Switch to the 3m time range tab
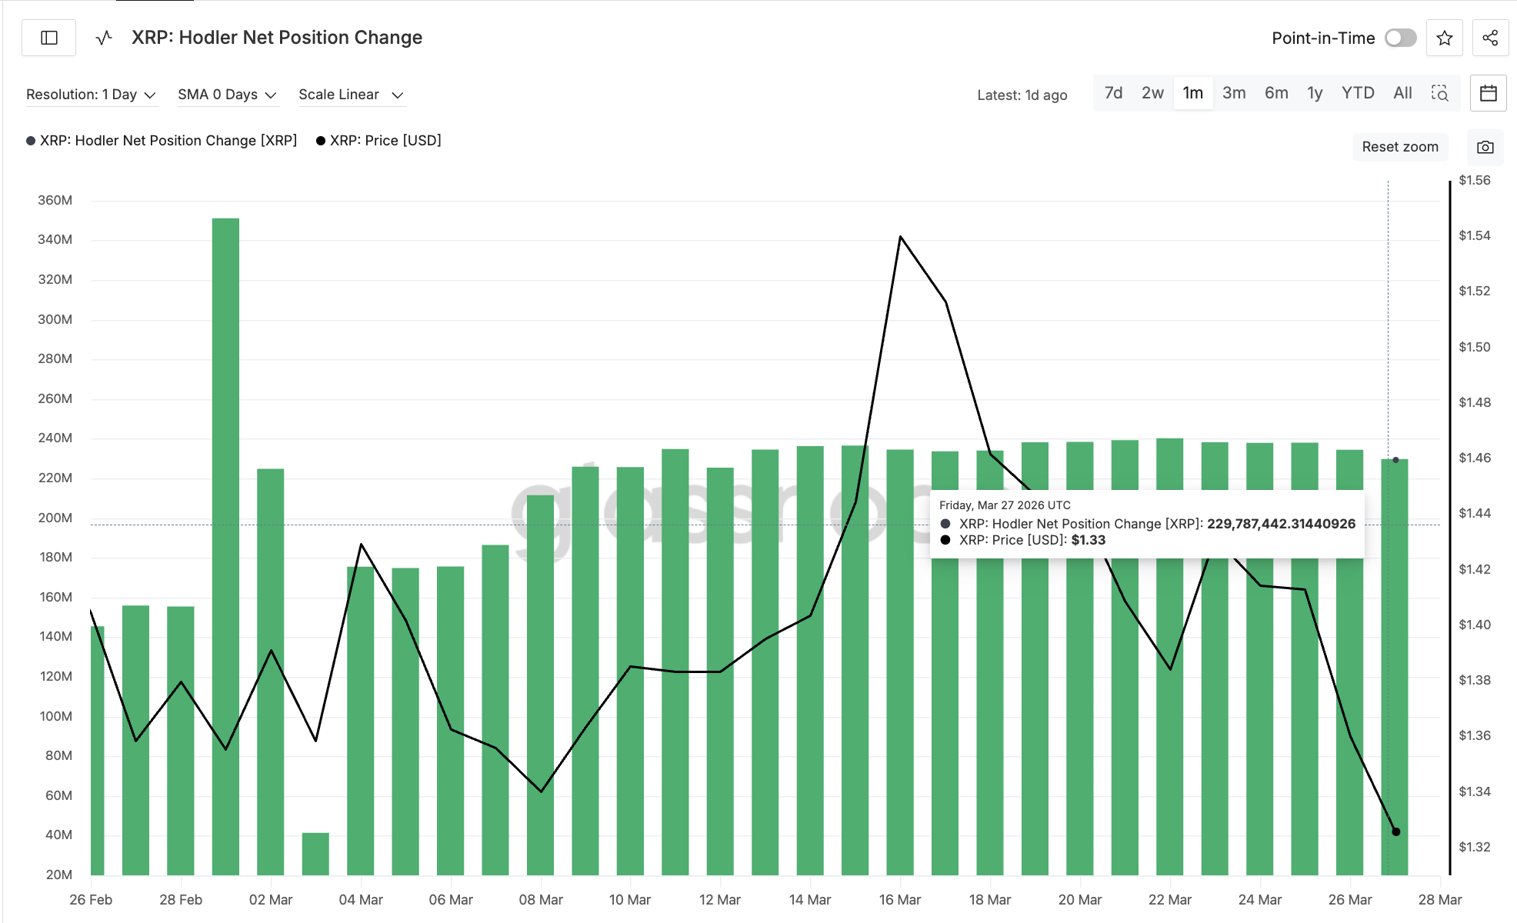 1234,92
